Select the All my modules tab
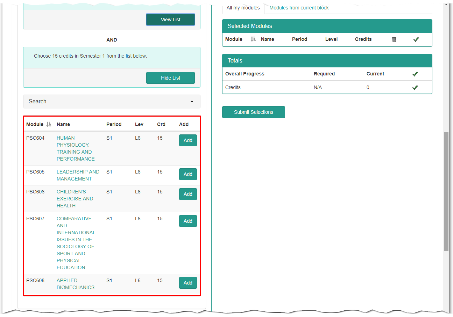The height and width of the screenshot is (317, 453). tap(243, 7)
